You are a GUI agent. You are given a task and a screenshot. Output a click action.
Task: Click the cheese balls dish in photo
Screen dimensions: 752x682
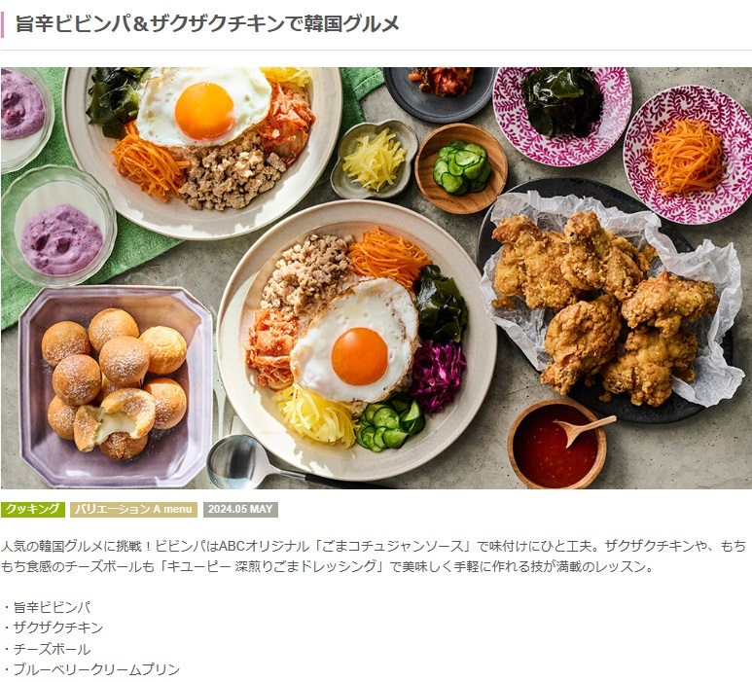point(115,385)
